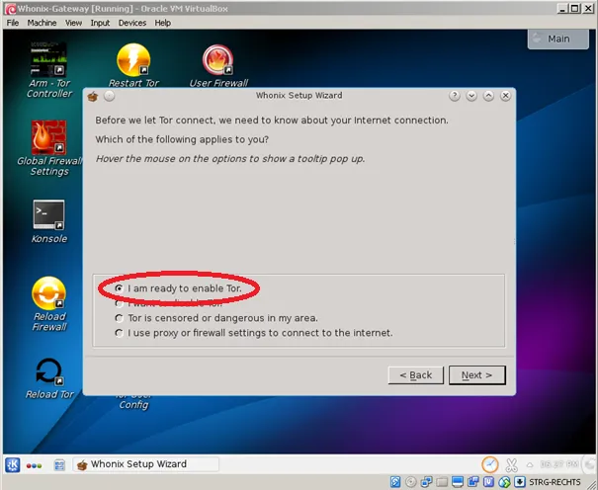598x490 pixels.
Task: Show hidden system tray icons arrow
Action: (530, 465)
